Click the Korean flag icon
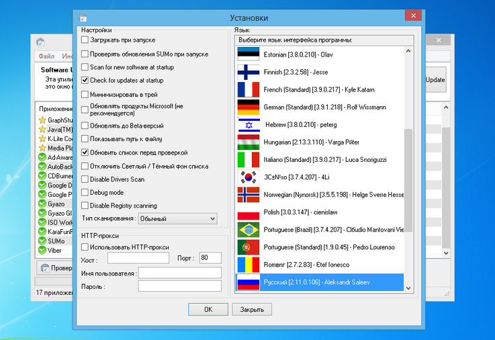The height and width of the screenshot is (340, 495). [248, 177]
